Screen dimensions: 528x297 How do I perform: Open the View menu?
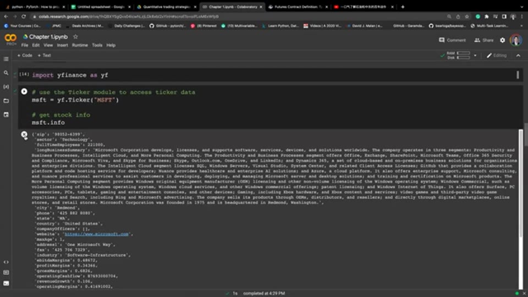point(48,45)
